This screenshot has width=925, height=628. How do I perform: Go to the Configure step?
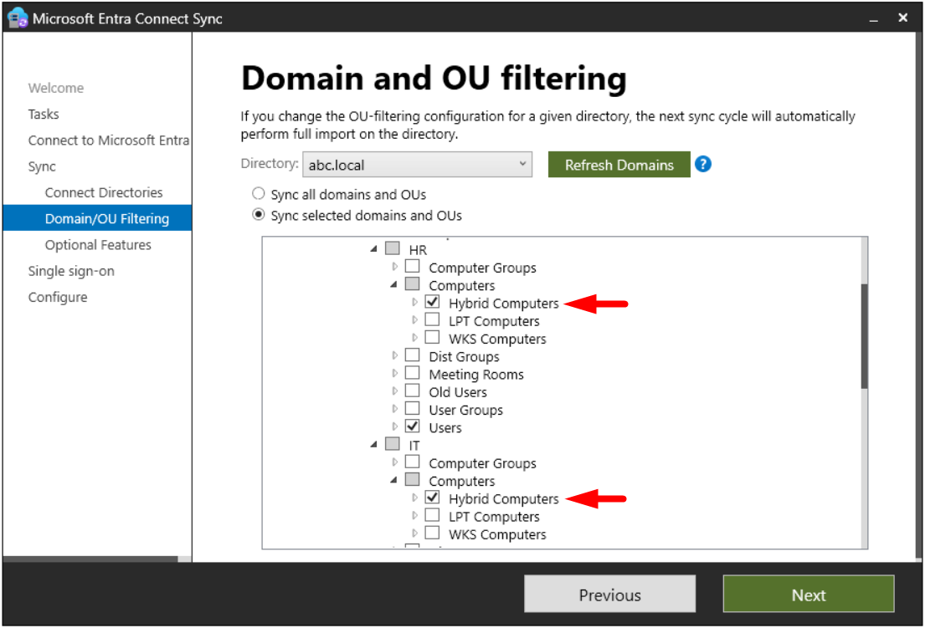(58, 298)
